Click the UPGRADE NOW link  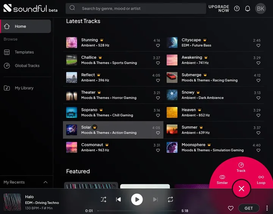(219, 8)
